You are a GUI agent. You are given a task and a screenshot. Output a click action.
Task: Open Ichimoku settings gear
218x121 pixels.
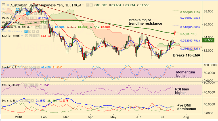tap(41, 27)
